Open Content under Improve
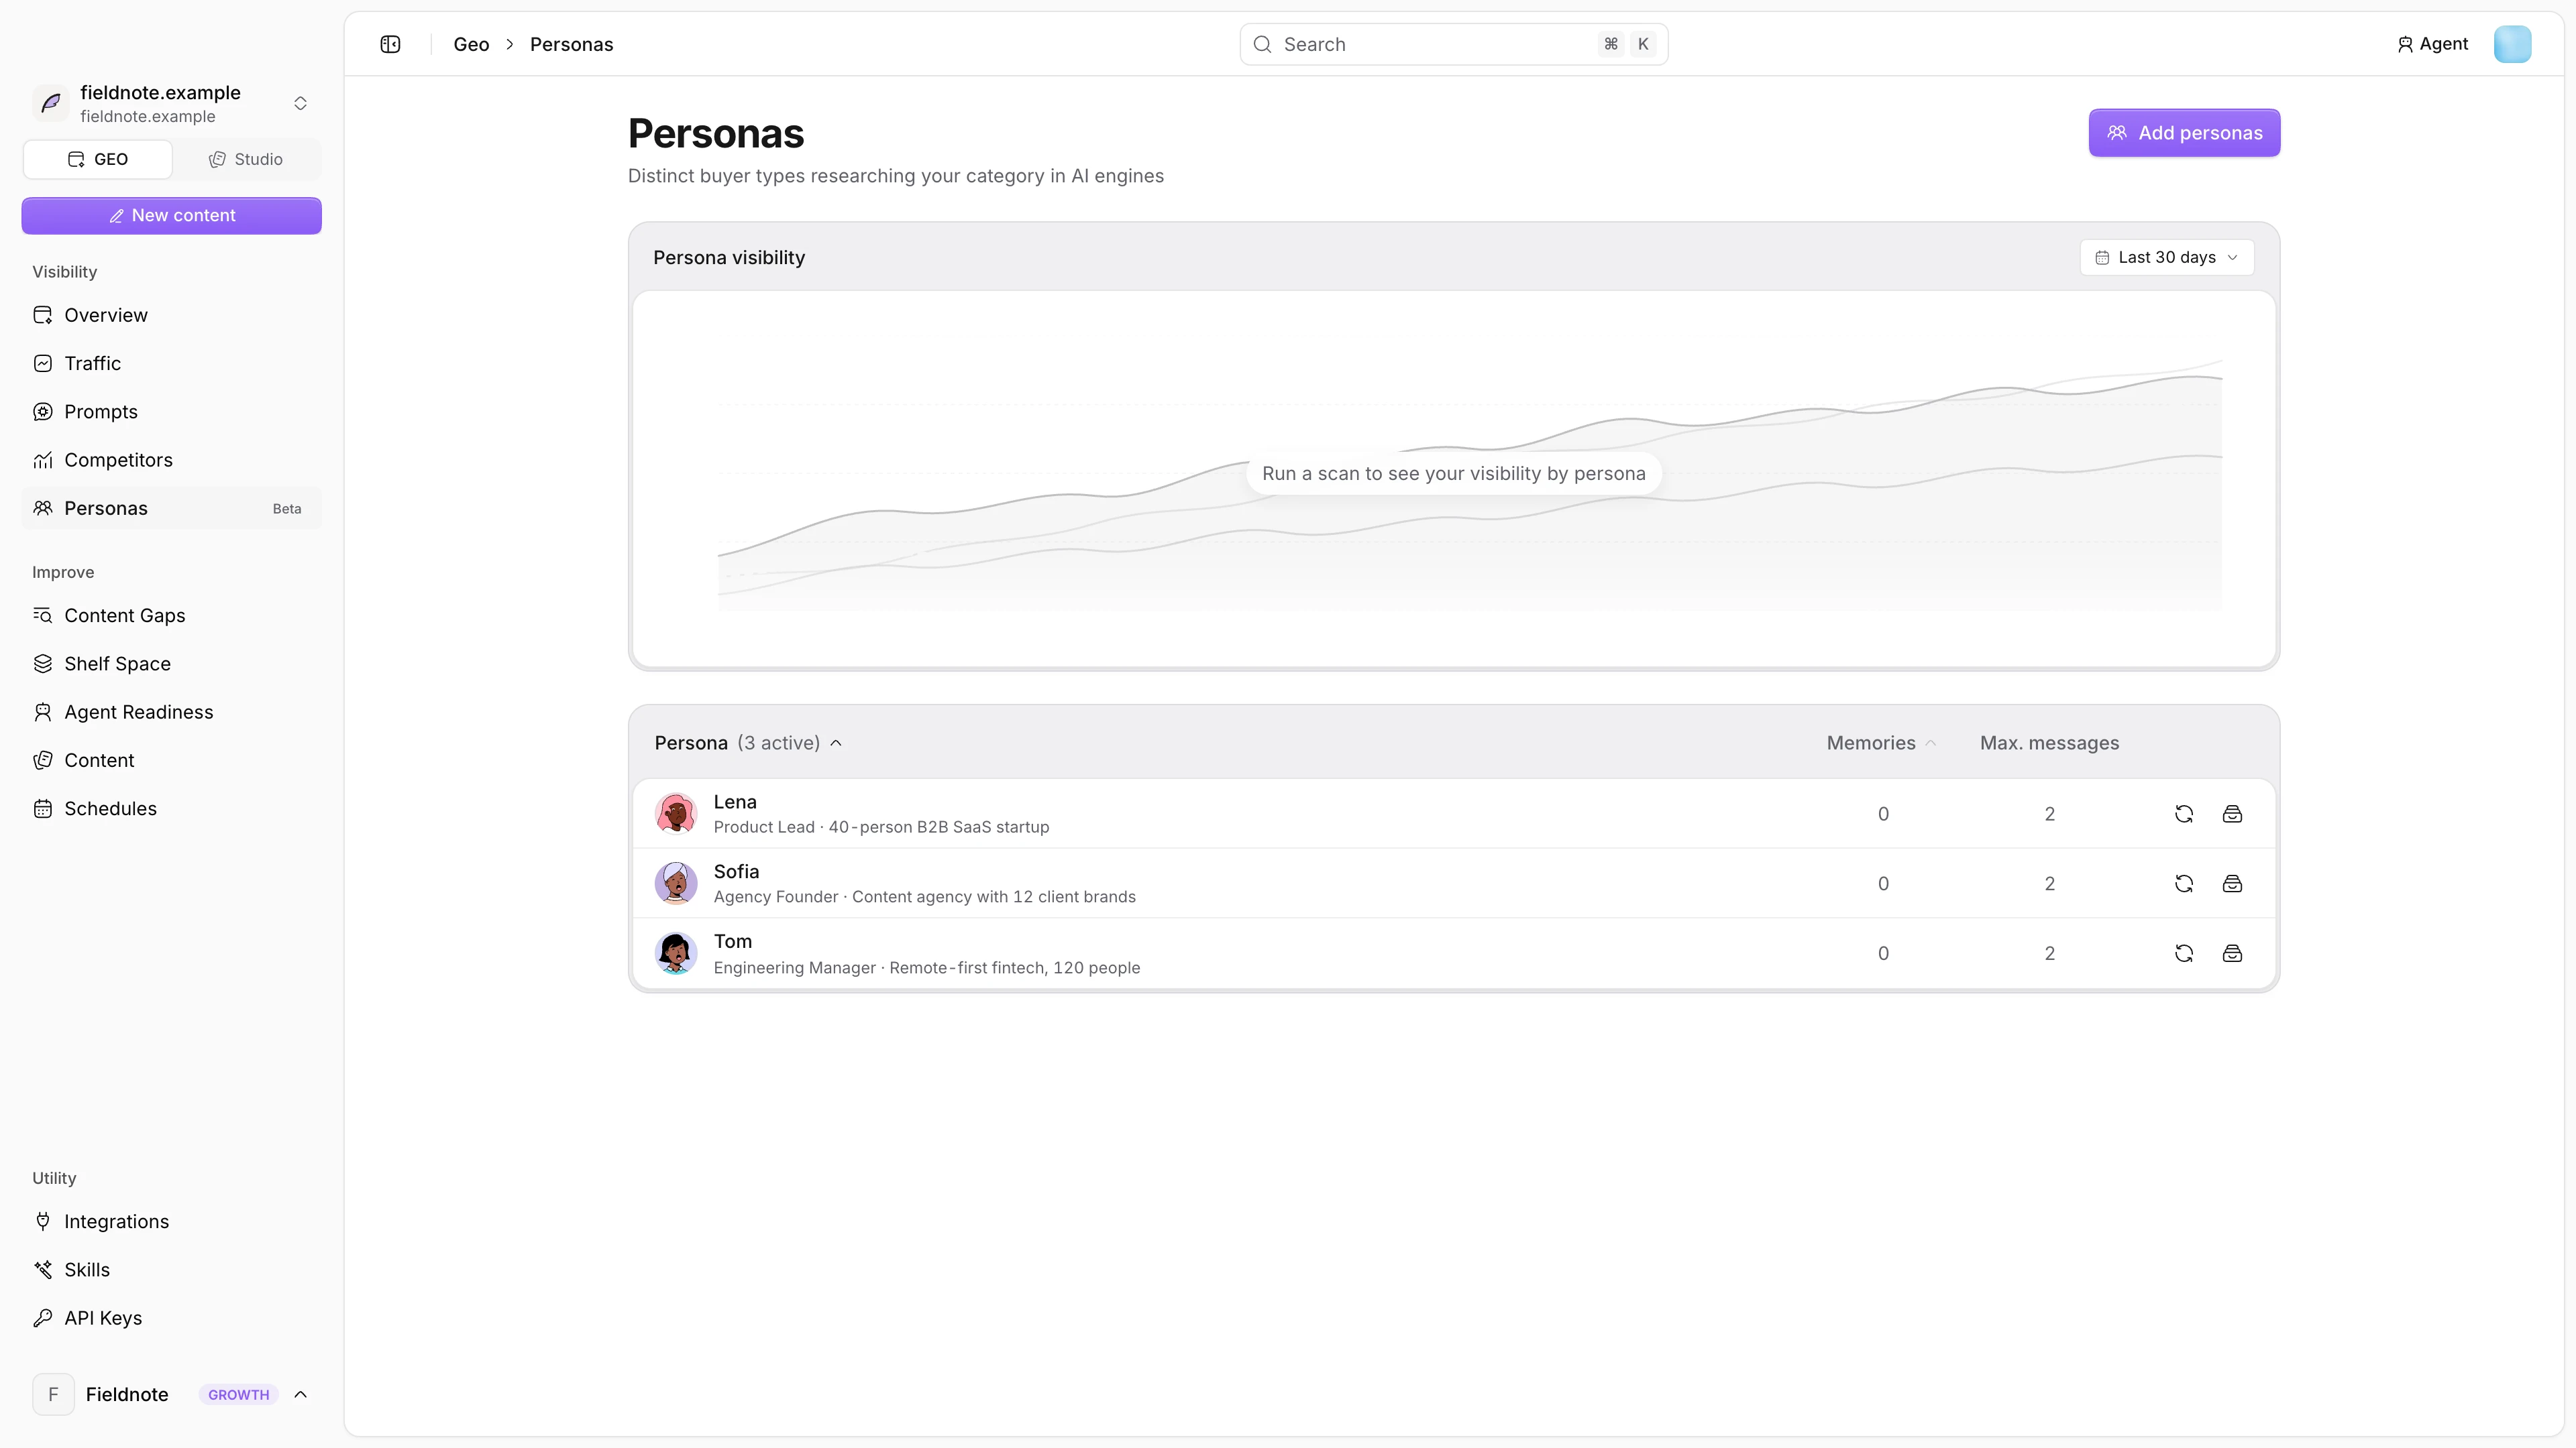This screenshot has width=2576, height=1448. 171,760
